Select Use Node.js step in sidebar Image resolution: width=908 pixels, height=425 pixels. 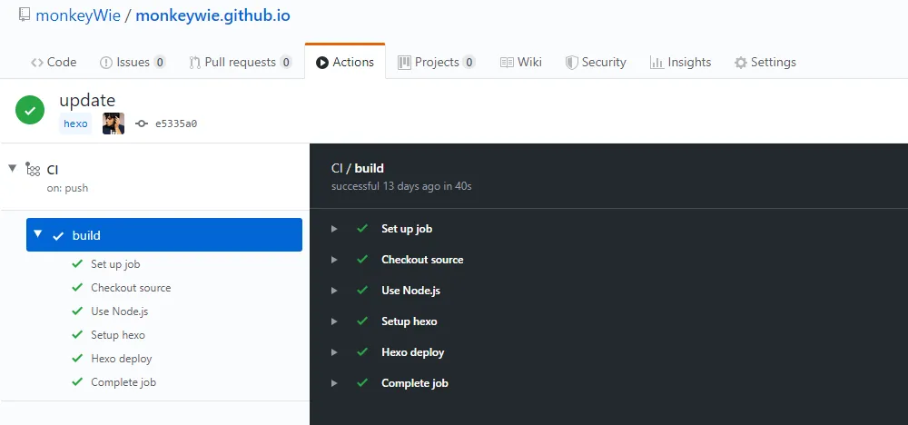[x=119, y=311]
